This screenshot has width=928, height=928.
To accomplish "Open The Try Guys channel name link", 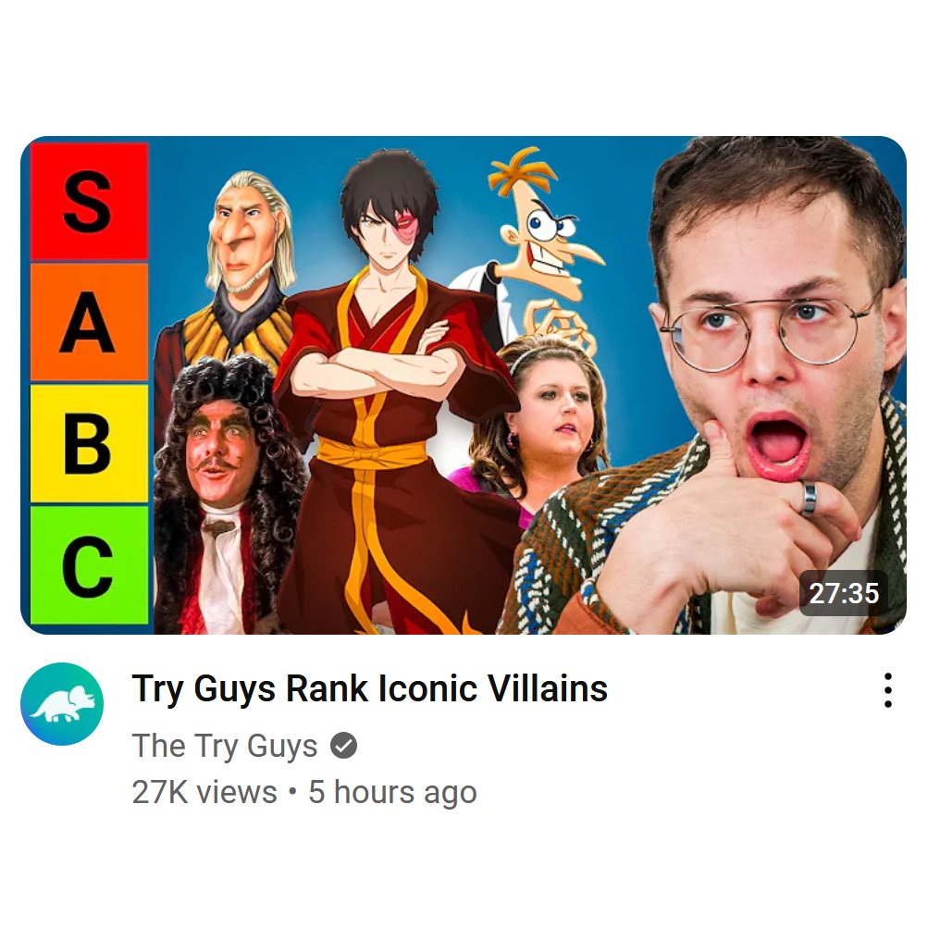I will (225, 745).
